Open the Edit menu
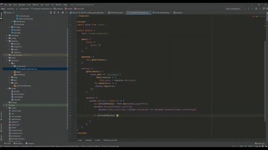Viewport: 268px width, 150px height. [10, 5]
